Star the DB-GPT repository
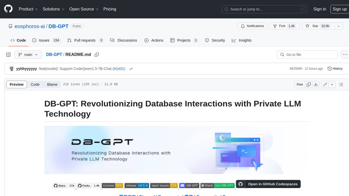 coord(318,26)
